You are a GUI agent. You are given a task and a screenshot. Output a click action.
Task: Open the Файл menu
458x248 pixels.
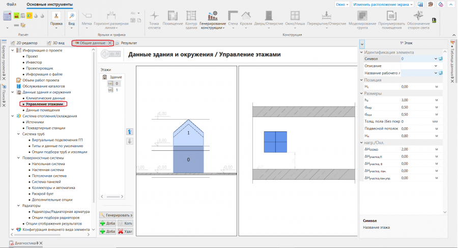[x=11, y=4]
